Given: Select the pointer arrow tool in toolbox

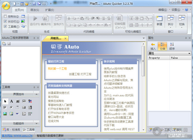Looking at the screenshot, I should 5,101.
